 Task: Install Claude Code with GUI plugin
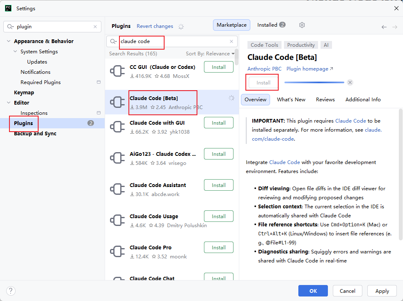pos(218,123)
